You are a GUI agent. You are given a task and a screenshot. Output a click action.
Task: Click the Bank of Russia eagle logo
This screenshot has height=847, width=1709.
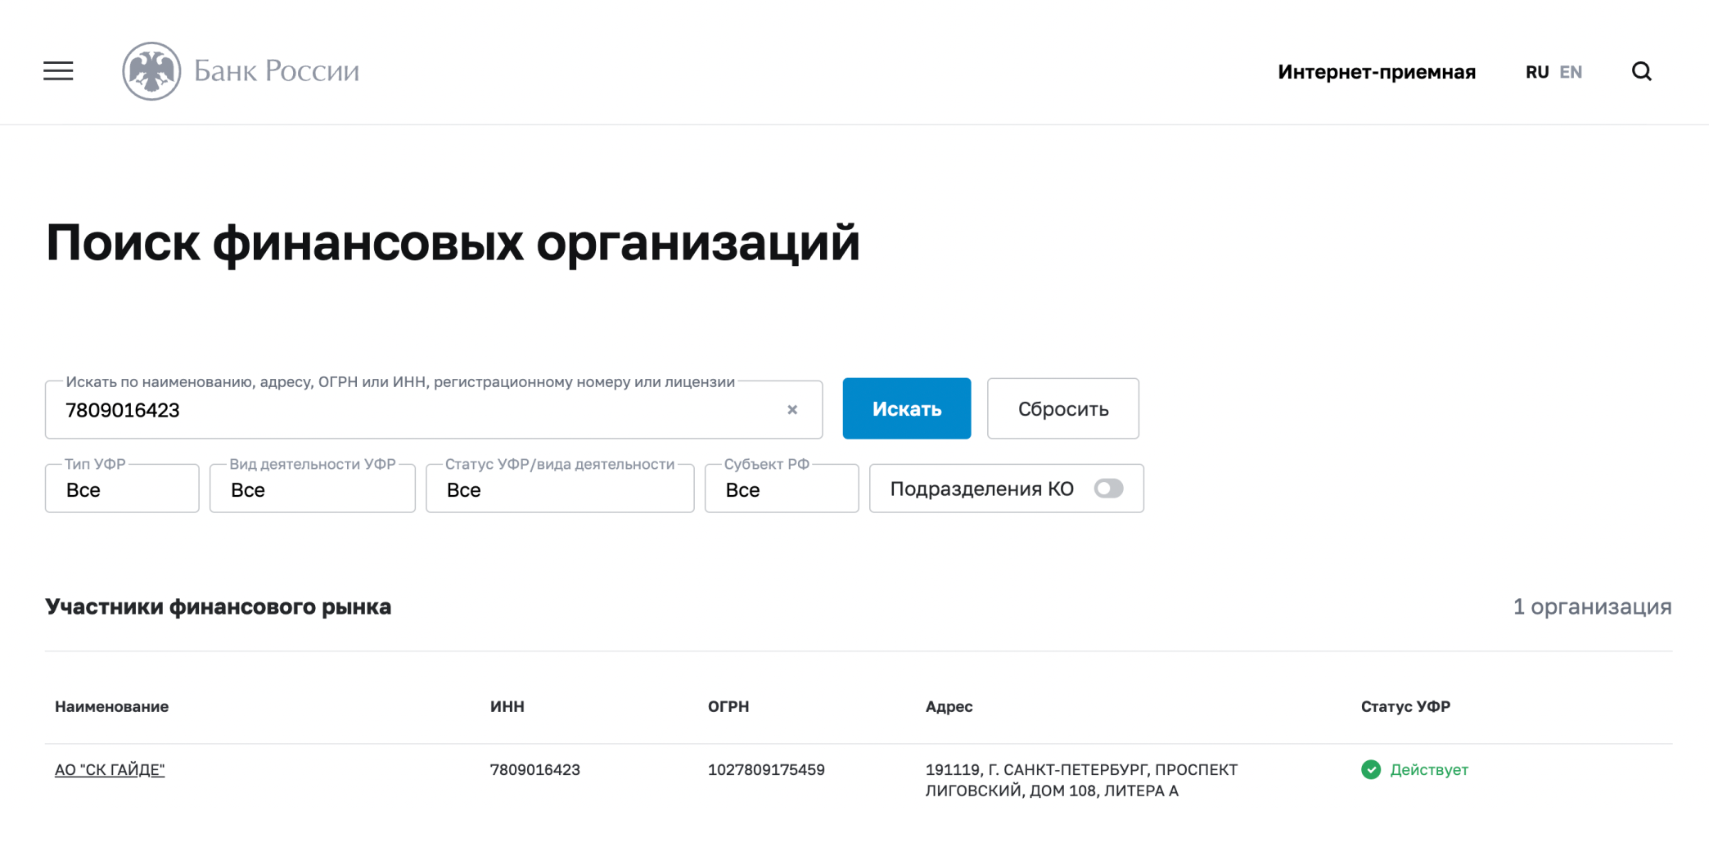tap(151, 71)
